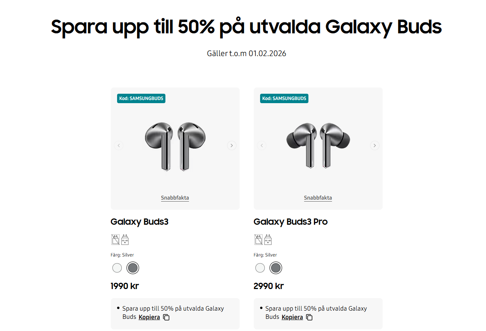
Task: Click the right carousel arrow on Galaxy Buds3 Pro
Action: (374, 145)
